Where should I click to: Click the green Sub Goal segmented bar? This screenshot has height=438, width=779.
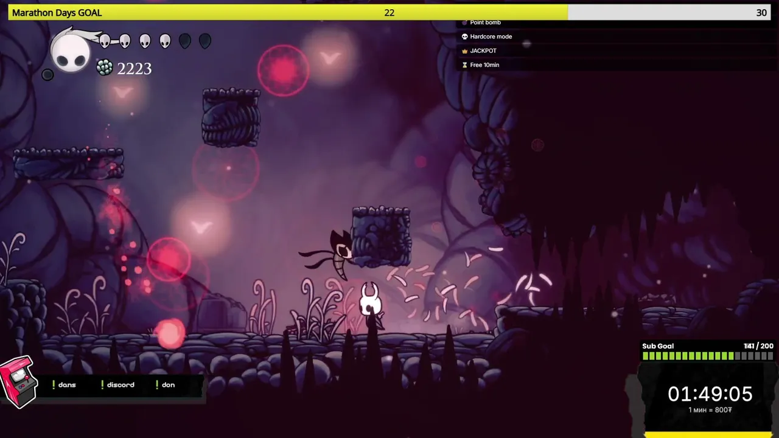pyautogui.click(x=707, y=356)
